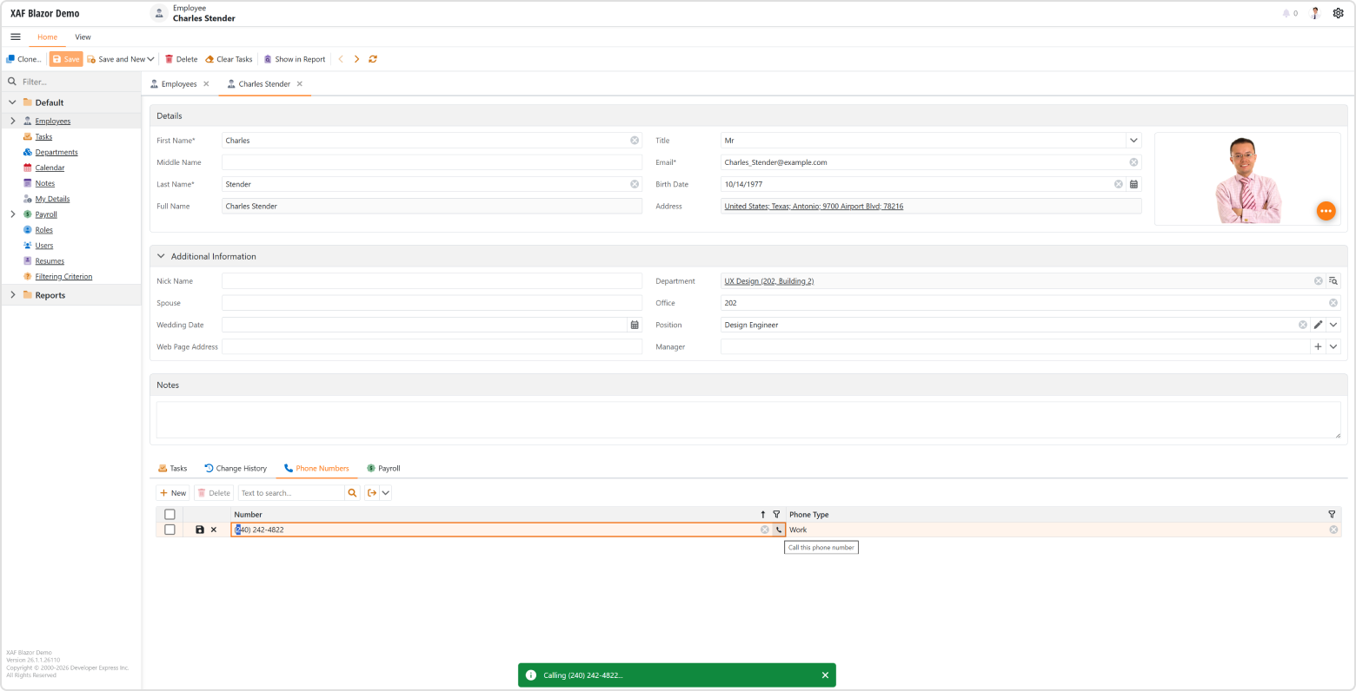Image resolution: width=1356 pixels, height=691 pixels.
Task: Expand the Reports navigation group
Action: [x=12, y=295]
